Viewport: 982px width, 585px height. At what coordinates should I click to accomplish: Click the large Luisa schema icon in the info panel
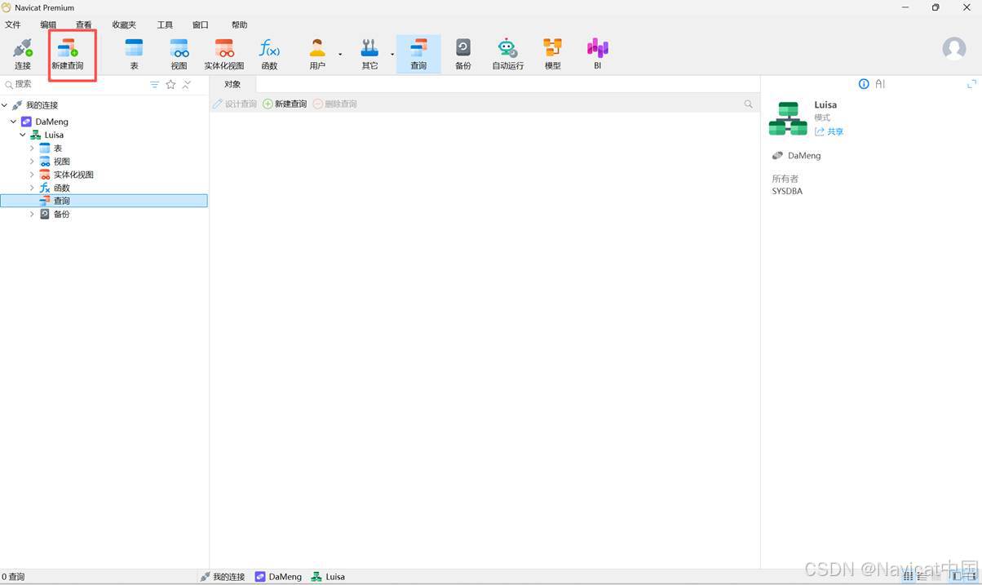(x=788, y=118)
